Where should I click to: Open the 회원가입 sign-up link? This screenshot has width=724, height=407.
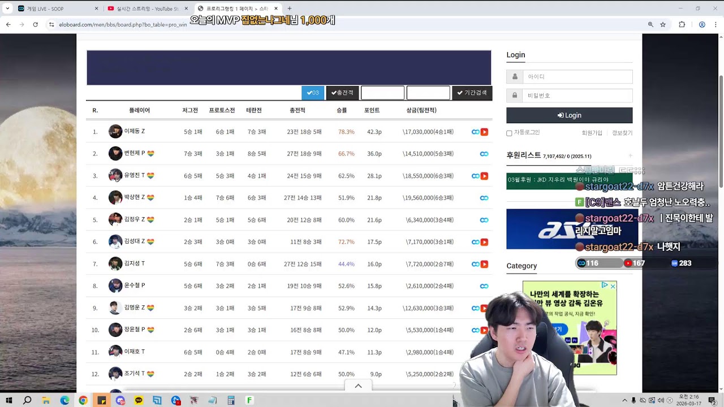592,133
